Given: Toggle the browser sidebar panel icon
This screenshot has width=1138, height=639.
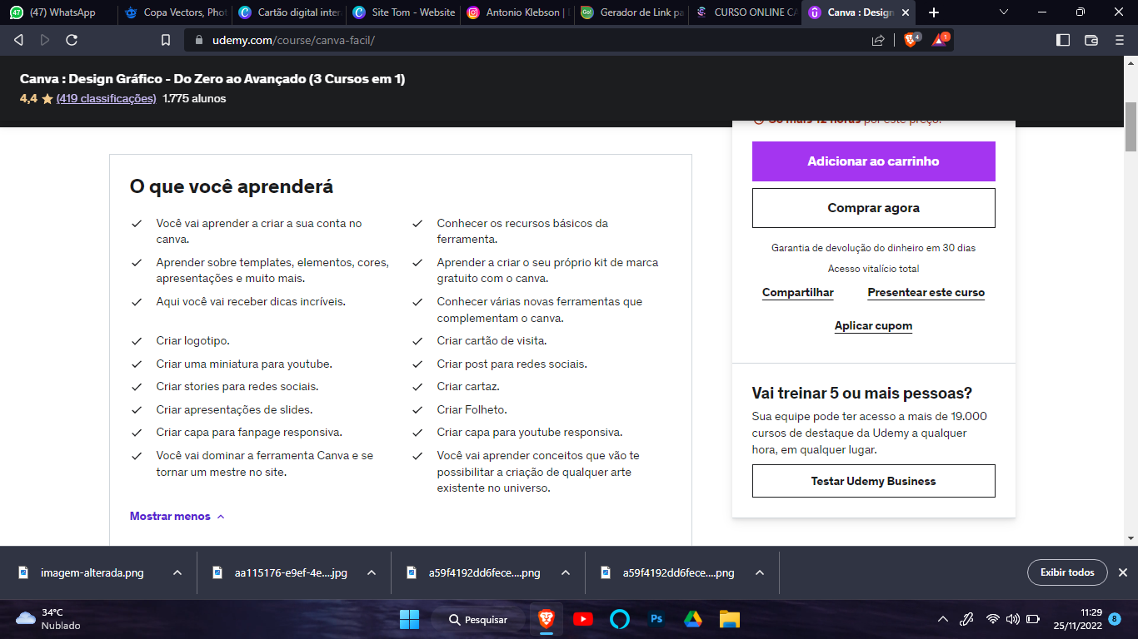Looking at the screenshot, I should coord(1063,40).
